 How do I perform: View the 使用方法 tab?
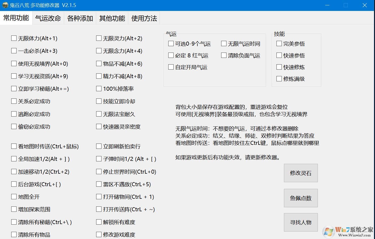coord(144,18)
